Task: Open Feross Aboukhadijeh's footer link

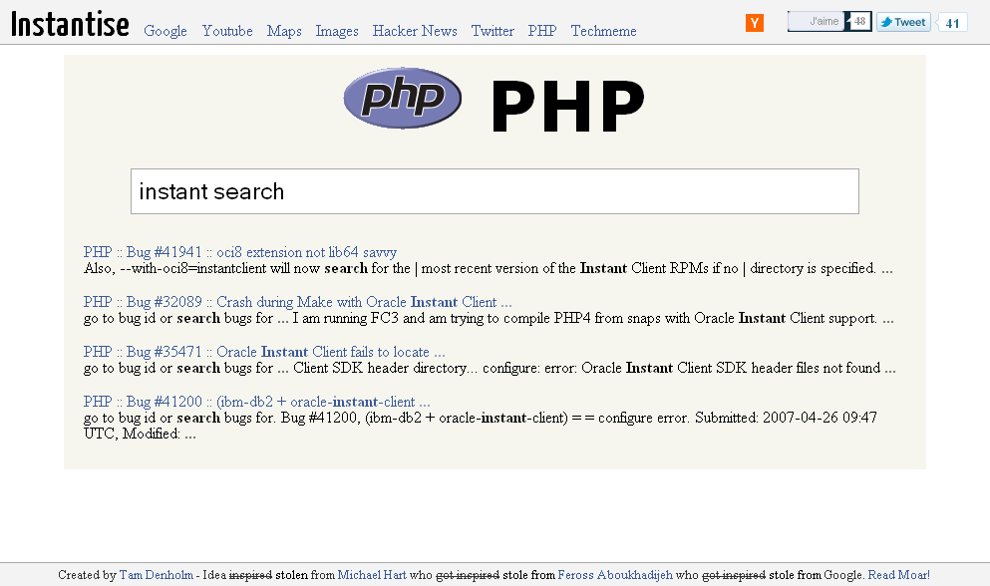Action: coord(615,575)
